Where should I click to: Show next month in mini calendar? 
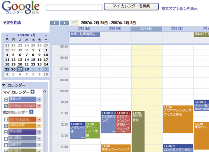[46, 36]
